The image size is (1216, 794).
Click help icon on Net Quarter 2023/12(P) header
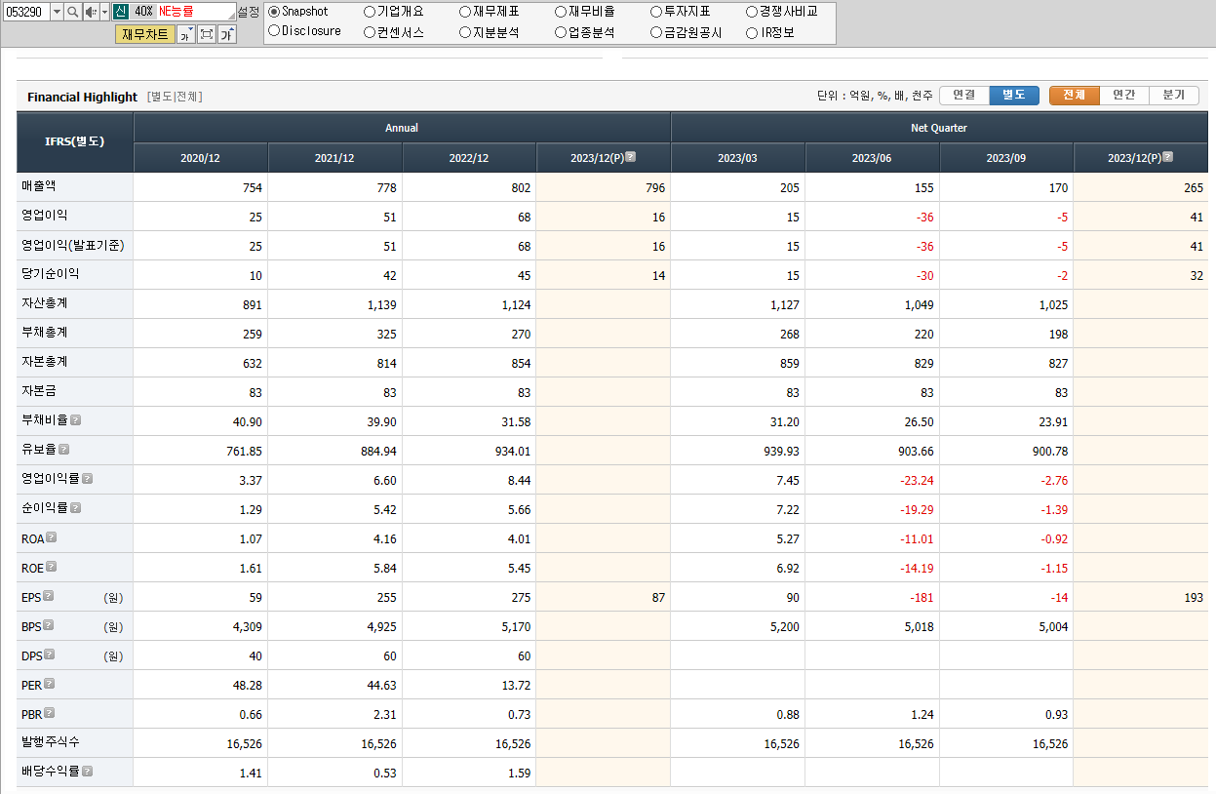[x=1167, y=156]
